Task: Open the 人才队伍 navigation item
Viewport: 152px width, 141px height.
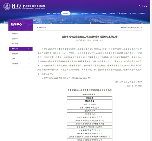Action: 133,13
